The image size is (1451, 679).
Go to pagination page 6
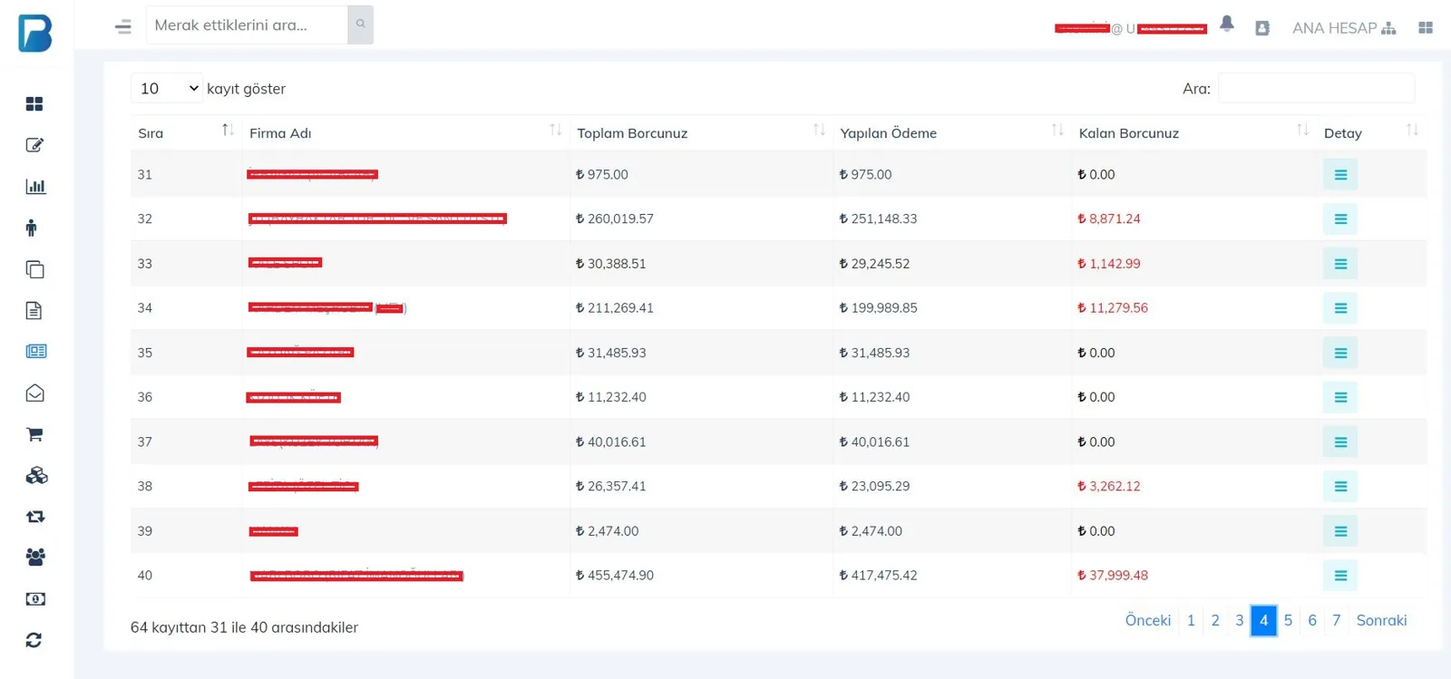point(1312,620)
